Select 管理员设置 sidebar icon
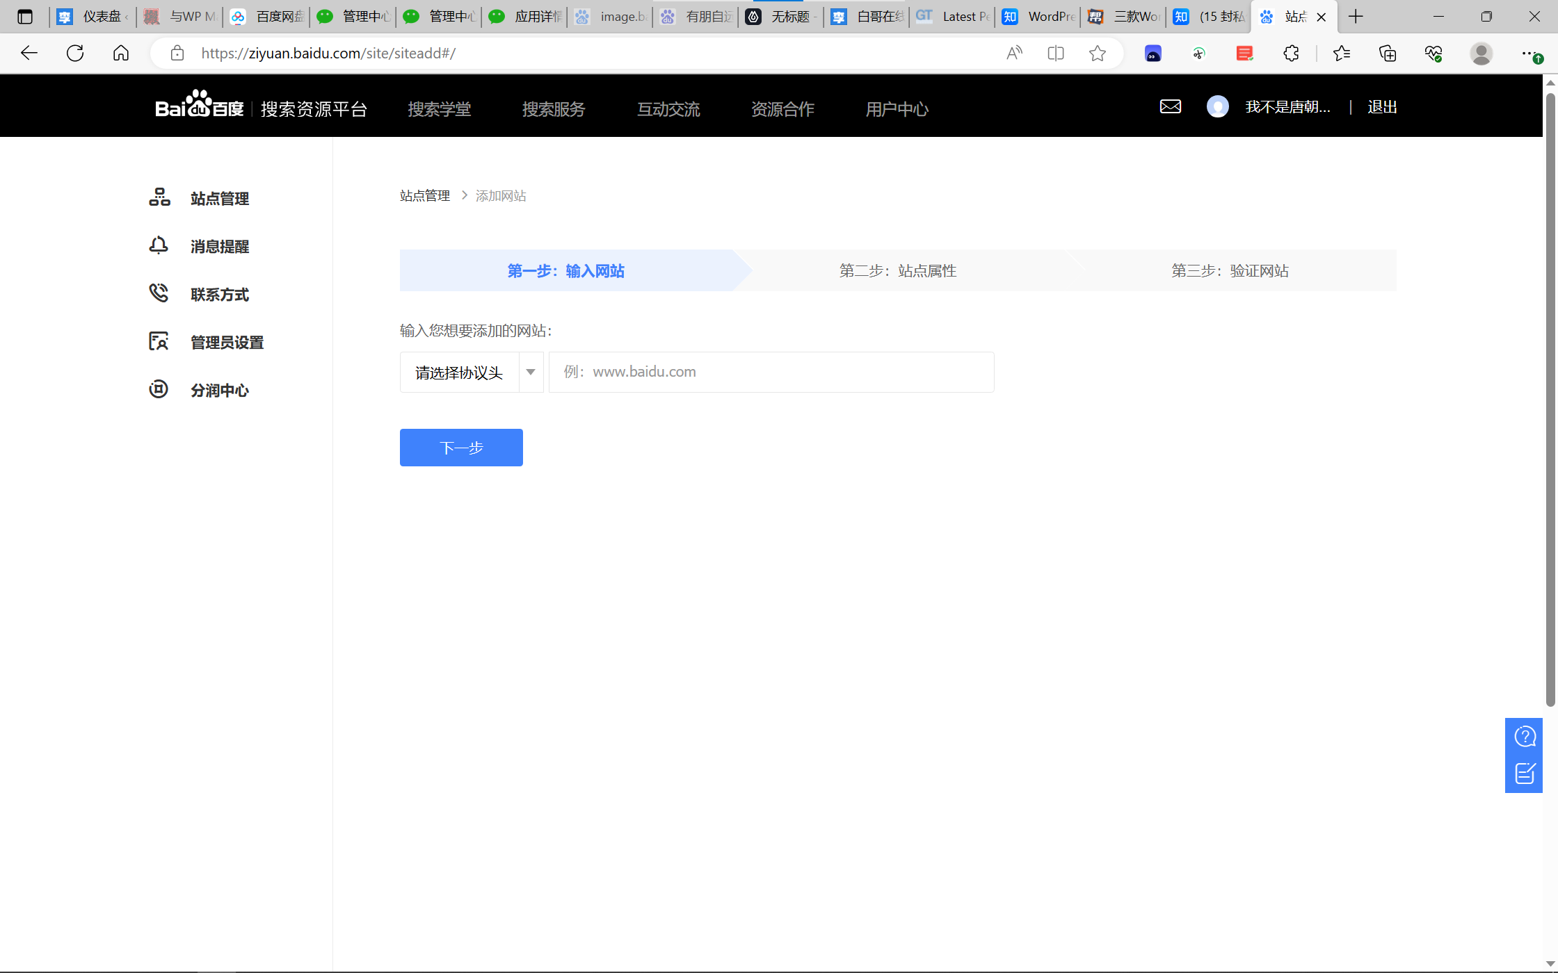1558x973 pixels. click(x=159, y=341)
